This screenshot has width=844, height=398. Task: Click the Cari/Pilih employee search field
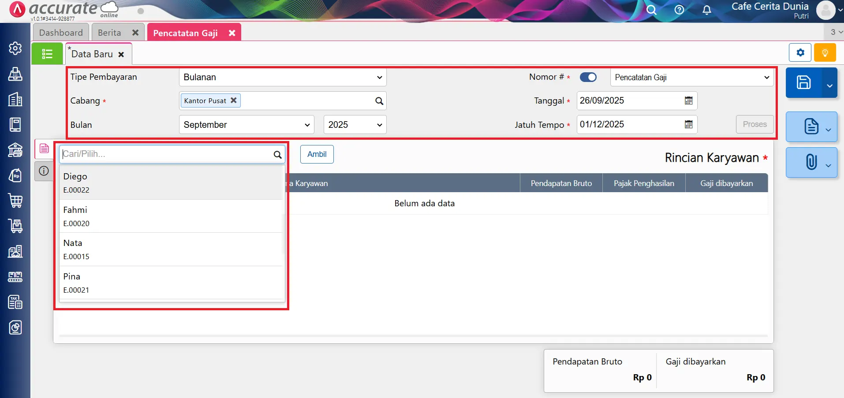coord(167,154)
